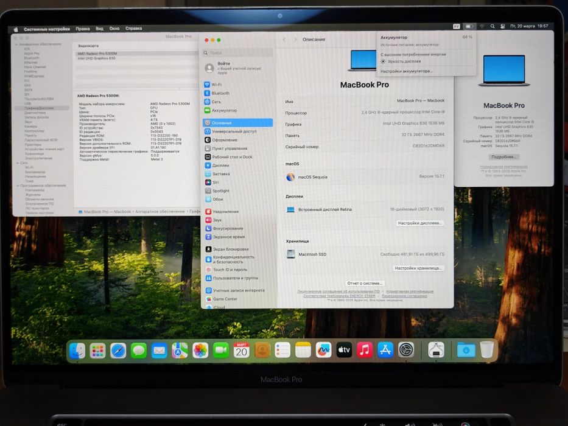Open the Правка menu
This screenshot has width=568, height=426.
[x=83, y=29]
